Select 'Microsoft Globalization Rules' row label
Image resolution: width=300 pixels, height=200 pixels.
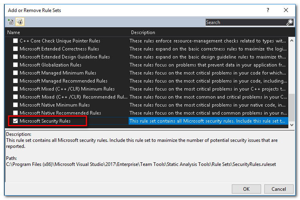coord(51,65)
